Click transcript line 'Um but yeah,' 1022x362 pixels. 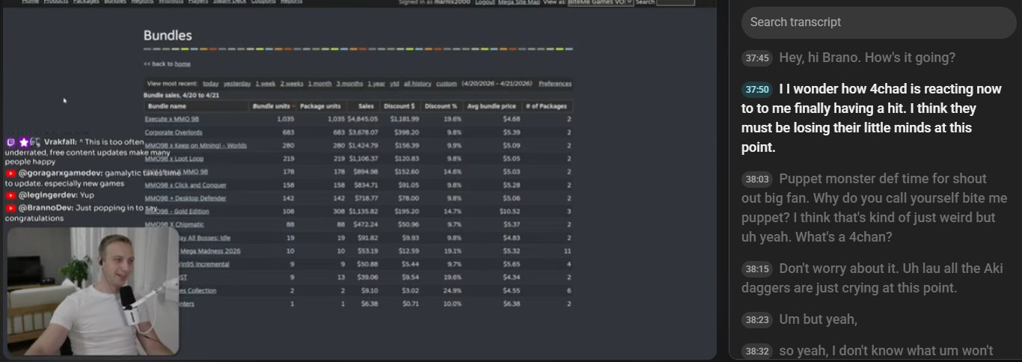pos(818,319)
